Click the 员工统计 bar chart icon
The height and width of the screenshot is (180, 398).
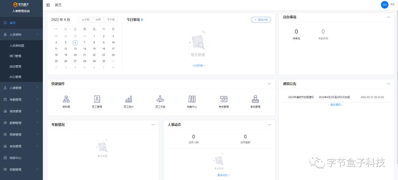click(x=129, y=99)
